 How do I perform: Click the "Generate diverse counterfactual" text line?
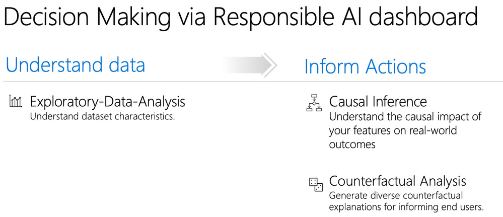(396, 195)
